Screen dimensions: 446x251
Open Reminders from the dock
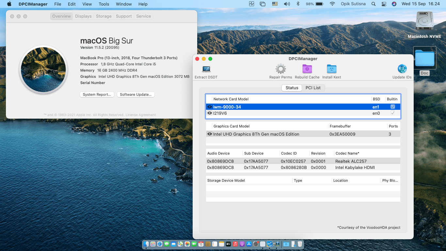pos(215,244)
